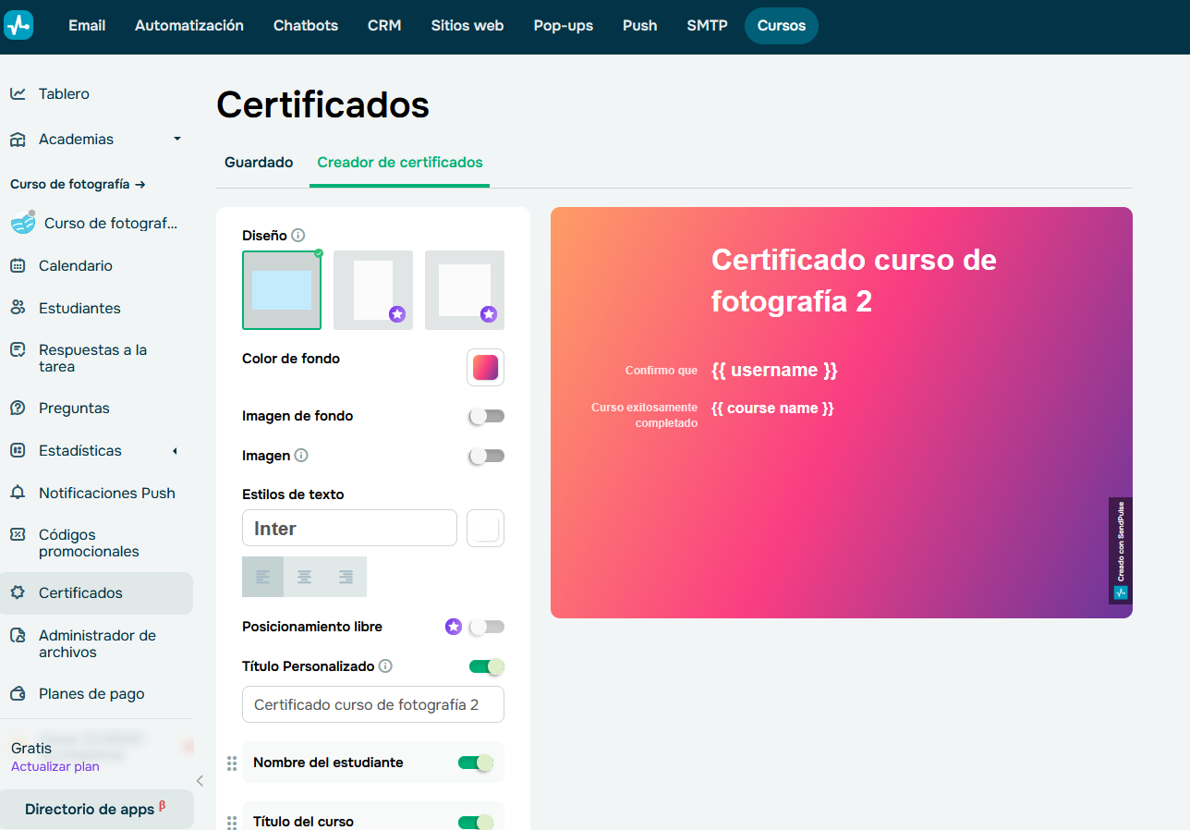The width and height of the screenshot is (1190, 830).
Task: Open the Chatbots menu
Action: [306, 26]
